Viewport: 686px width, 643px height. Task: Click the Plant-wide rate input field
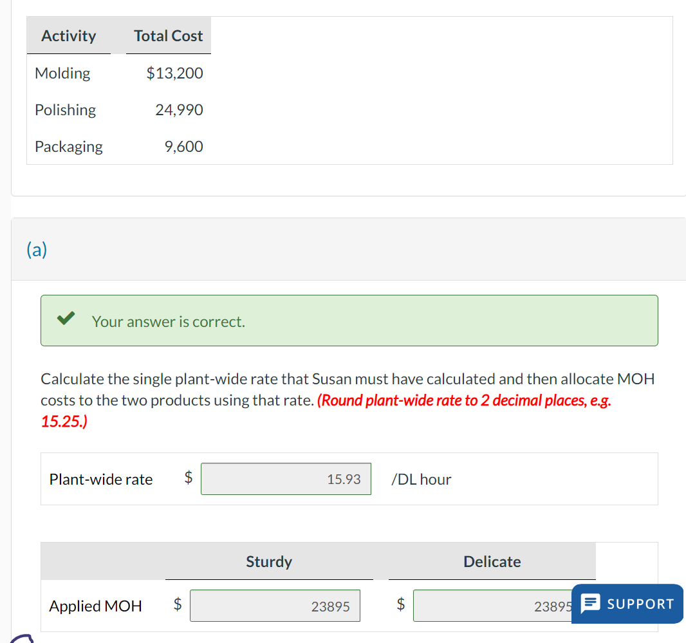[286, 479]
